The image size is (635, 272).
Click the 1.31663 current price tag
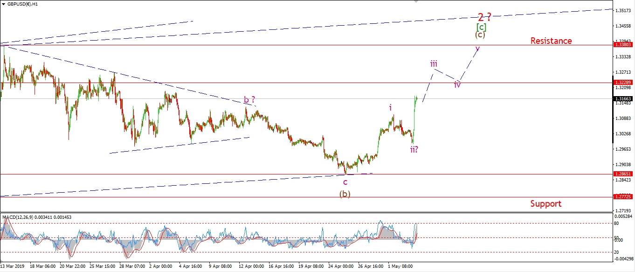623,99
